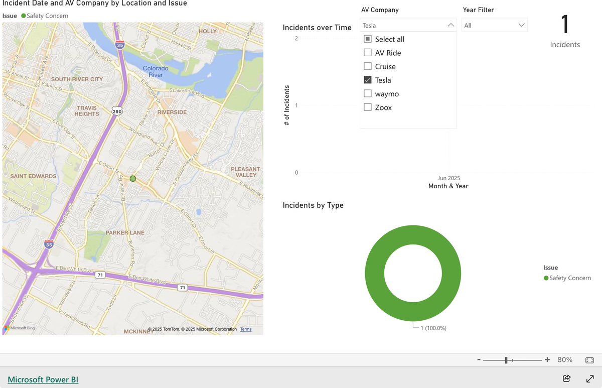Click the Safety Concern text in the donut legend
The width and height of the screenshot is (602, 388).
(570, 278)
